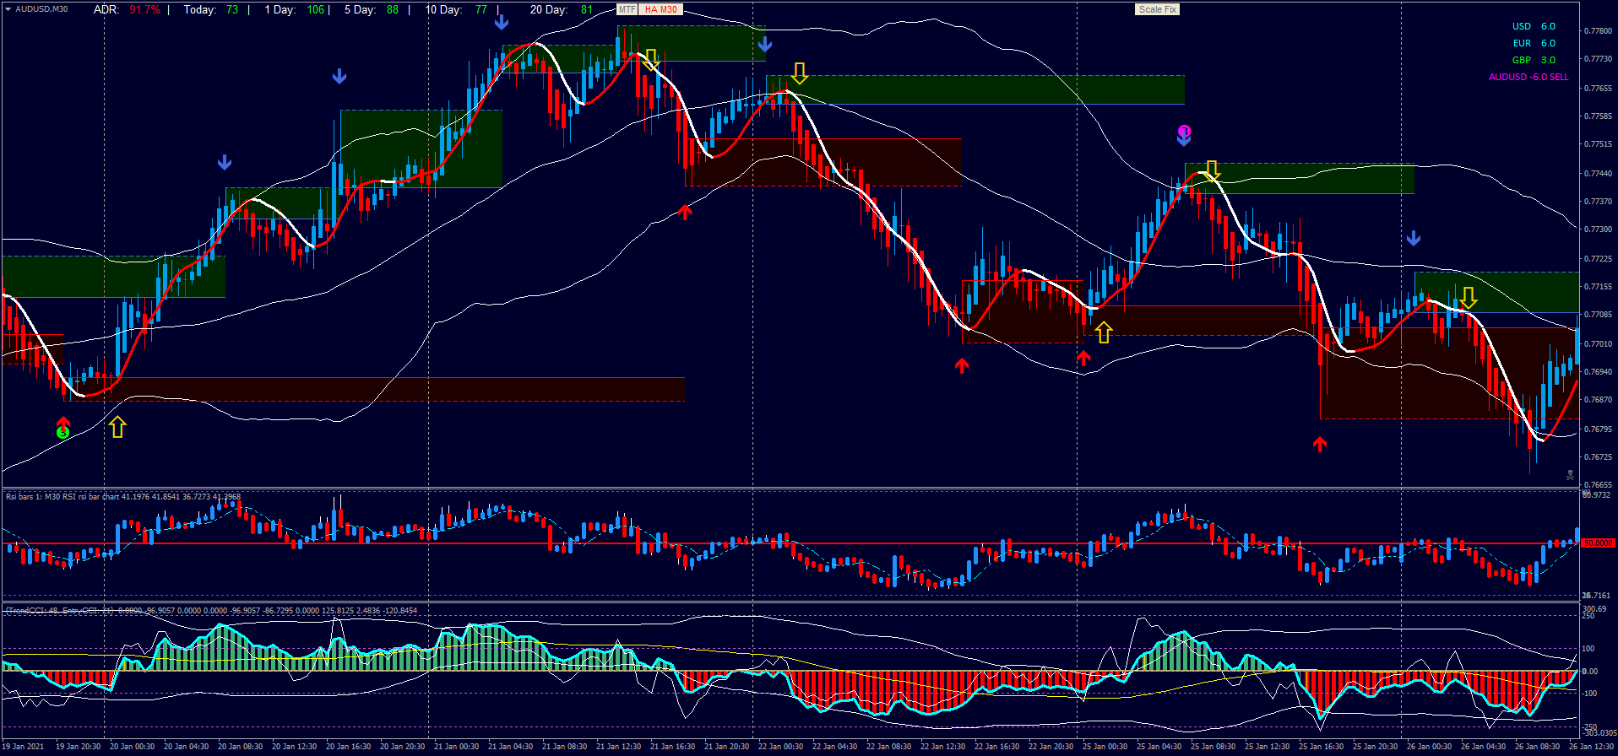The image size is (1618, 756).
Task: Toggle the Scale Fix button
Action: click(1156, 9)
